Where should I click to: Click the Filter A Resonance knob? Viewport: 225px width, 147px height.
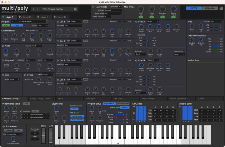[150, 26]
